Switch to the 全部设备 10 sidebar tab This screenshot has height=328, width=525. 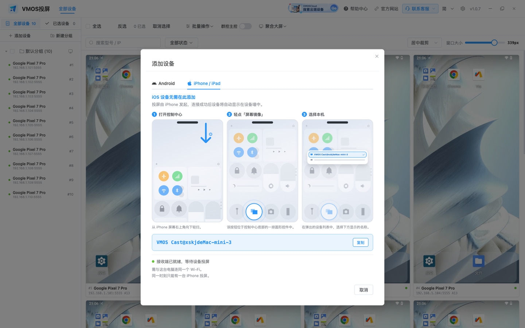pyautogui.click(x=21, y=23)
